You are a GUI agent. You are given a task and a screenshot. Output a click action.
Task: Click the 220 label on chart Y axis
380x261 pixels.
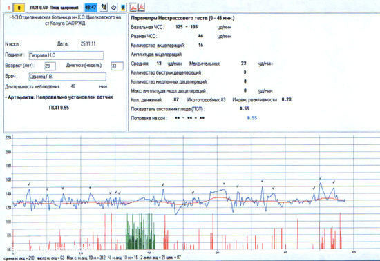coord(8,138)
